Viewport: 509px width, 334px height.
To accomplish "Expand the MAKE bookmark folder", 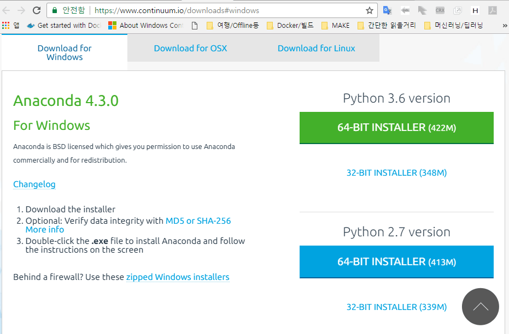I will click(x=335, y=25).
